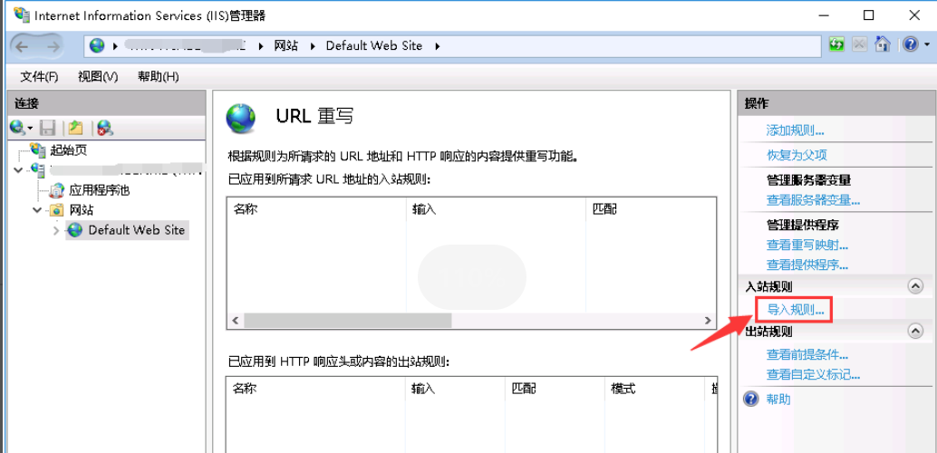This screenshot has height=453, width=937.
Task: Go to the IIS home page icon
Action: tap(882, 45)
